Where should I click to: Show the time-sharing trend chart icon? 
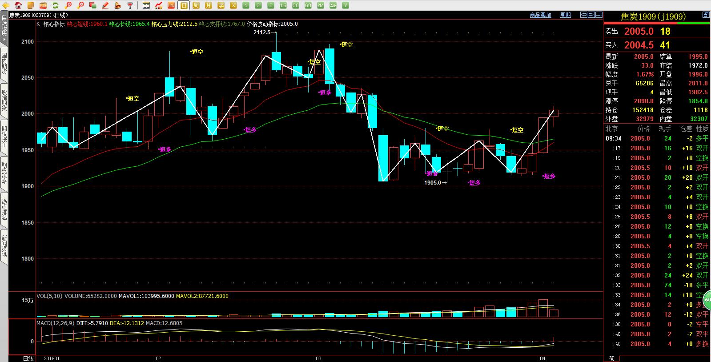159,5
